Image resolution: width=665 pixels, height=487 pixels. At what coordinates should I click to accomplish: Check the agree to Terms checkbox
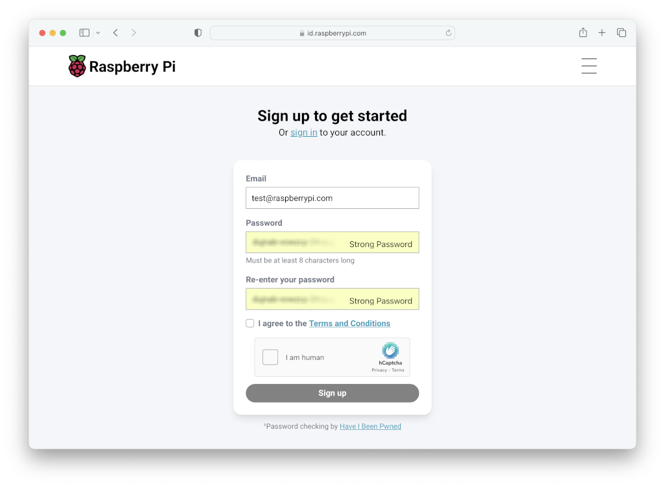point(250,323)
